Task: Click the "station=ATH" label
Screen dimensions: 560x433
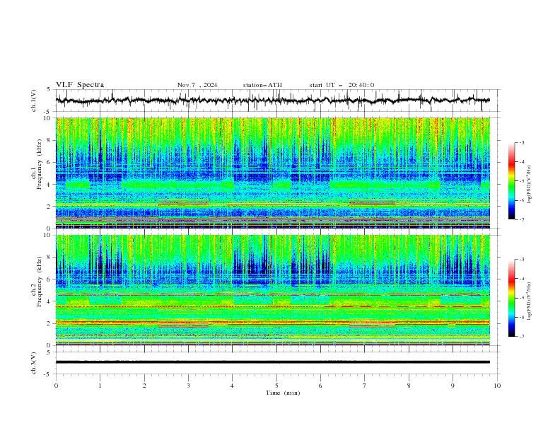Action: pos(262,85)
